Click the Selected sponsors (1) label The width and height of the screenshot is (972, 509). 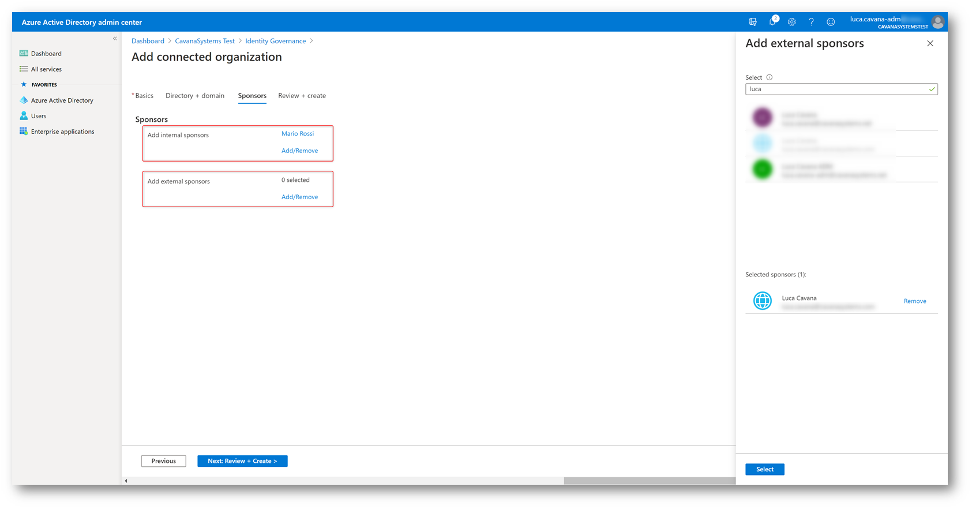(x=776, y=275)
